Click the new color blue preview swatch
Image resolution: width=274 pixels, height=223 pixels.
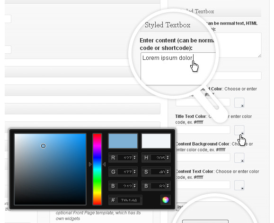123,141
